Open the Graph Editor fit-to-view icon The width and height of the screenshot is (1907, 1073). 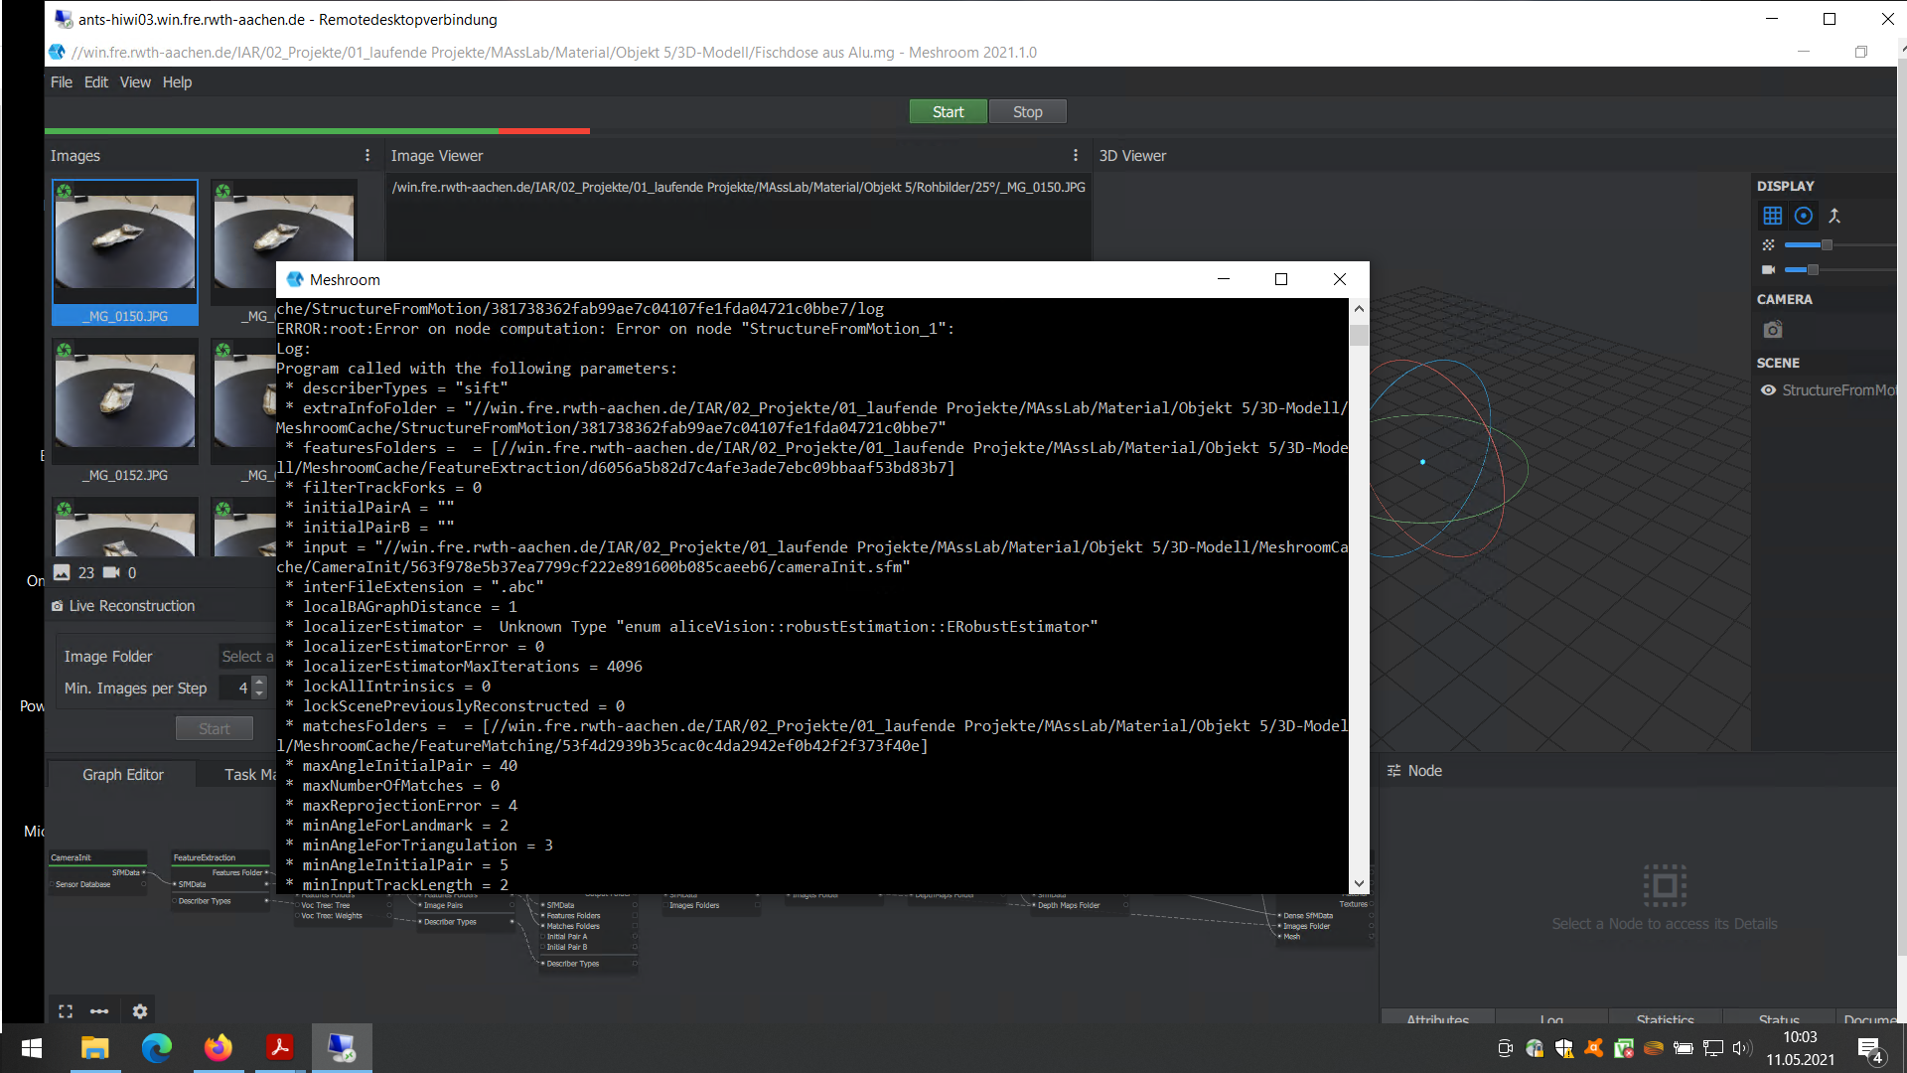coord(66,1010)
